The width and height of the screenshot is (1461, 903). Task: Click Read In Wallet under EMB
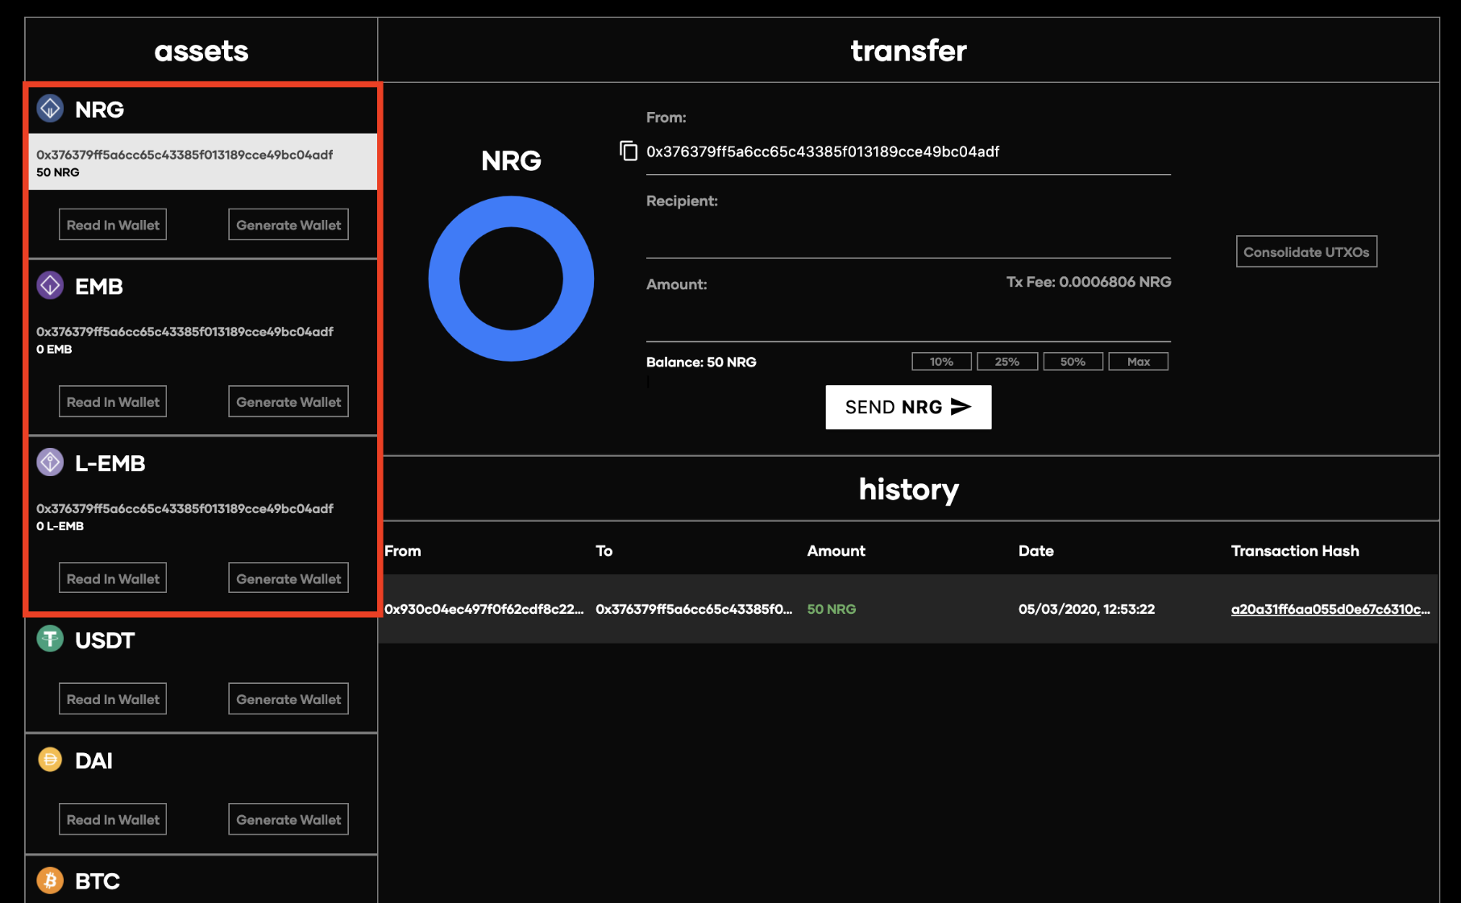coord(113,402)
